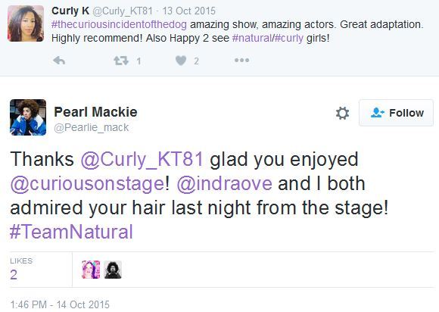The height and width of the screenshot is (312, 439).
Task: Open the @indraove mention
Action: pyautogui.click(x=224, y=183)
